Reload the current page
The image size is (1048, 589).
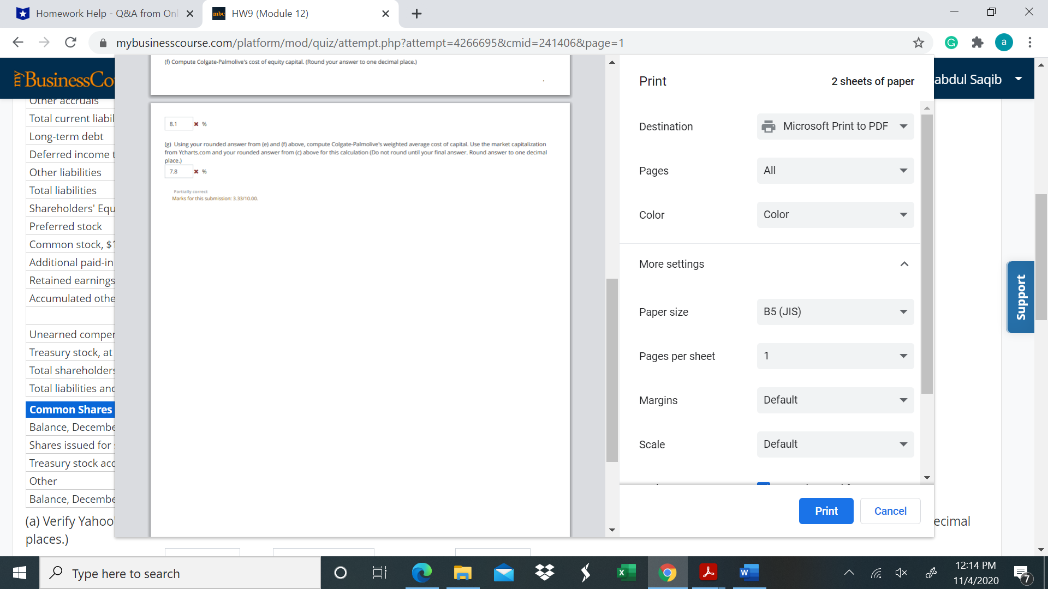point(70,43)
